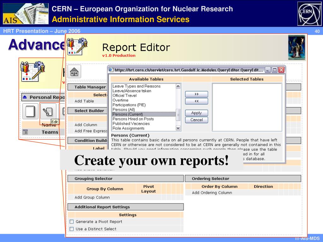Click the Add Column link
Screen dimensions: 323x242
coord(86,125)
